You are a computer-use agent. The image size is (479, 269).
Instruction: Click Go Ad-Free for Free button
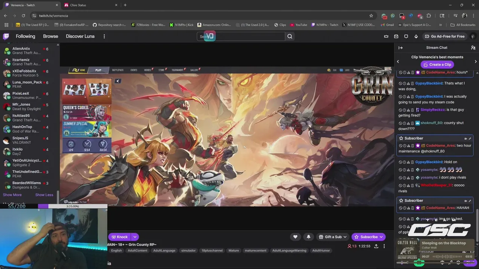[445, 36]
